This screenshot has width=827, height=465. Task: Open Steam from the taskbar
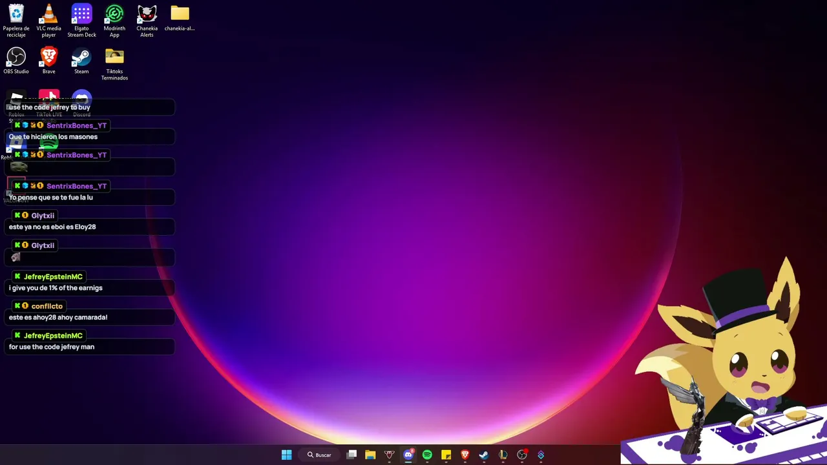click(x=483, y=455)
